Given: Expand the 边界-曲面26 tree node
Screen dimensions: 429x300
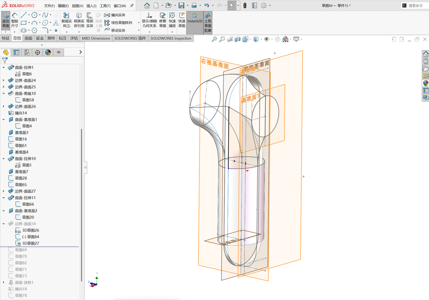Looking at the screenshot, I should 3,106.
